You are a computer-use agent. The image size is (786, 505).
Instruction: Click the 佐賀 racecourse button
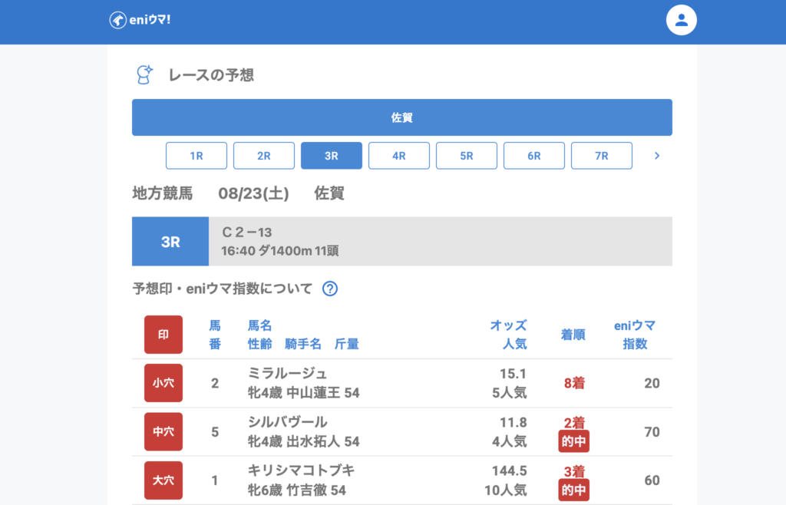tap(402, 117)
